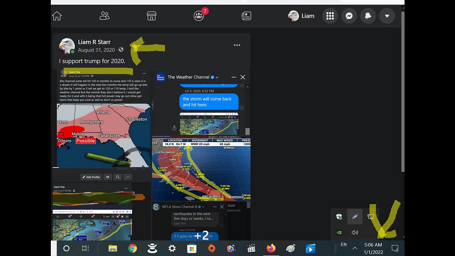Open the volume speaker tray icon
The height and width of the screenshot is (256, 455).
coord(355,233)
